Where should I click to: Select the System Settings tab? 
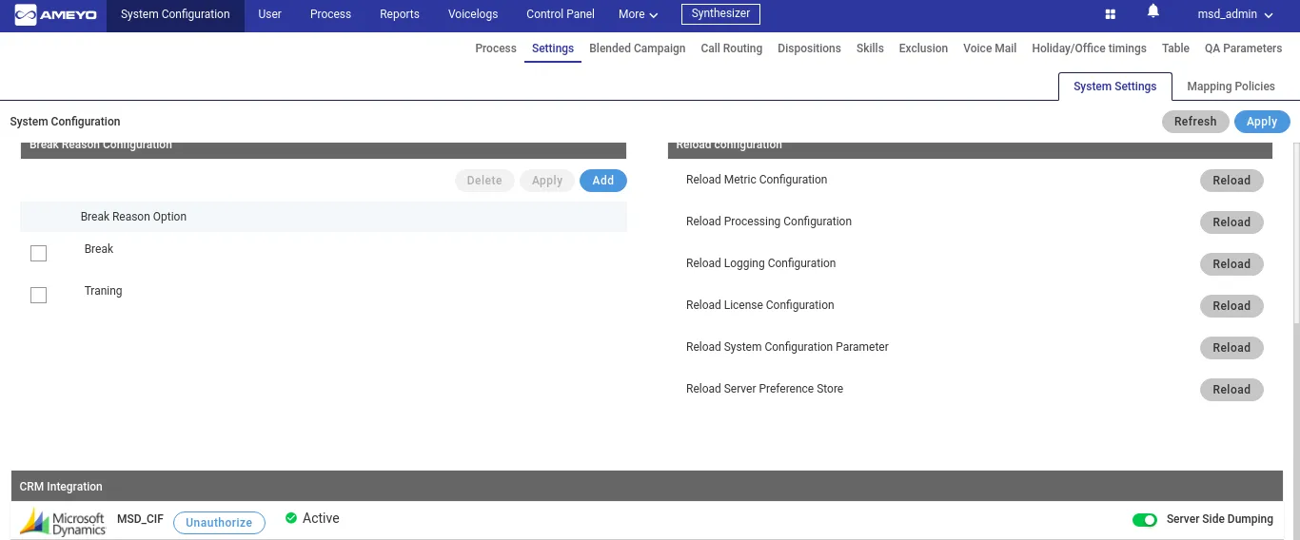click(x=1114, y=87)
